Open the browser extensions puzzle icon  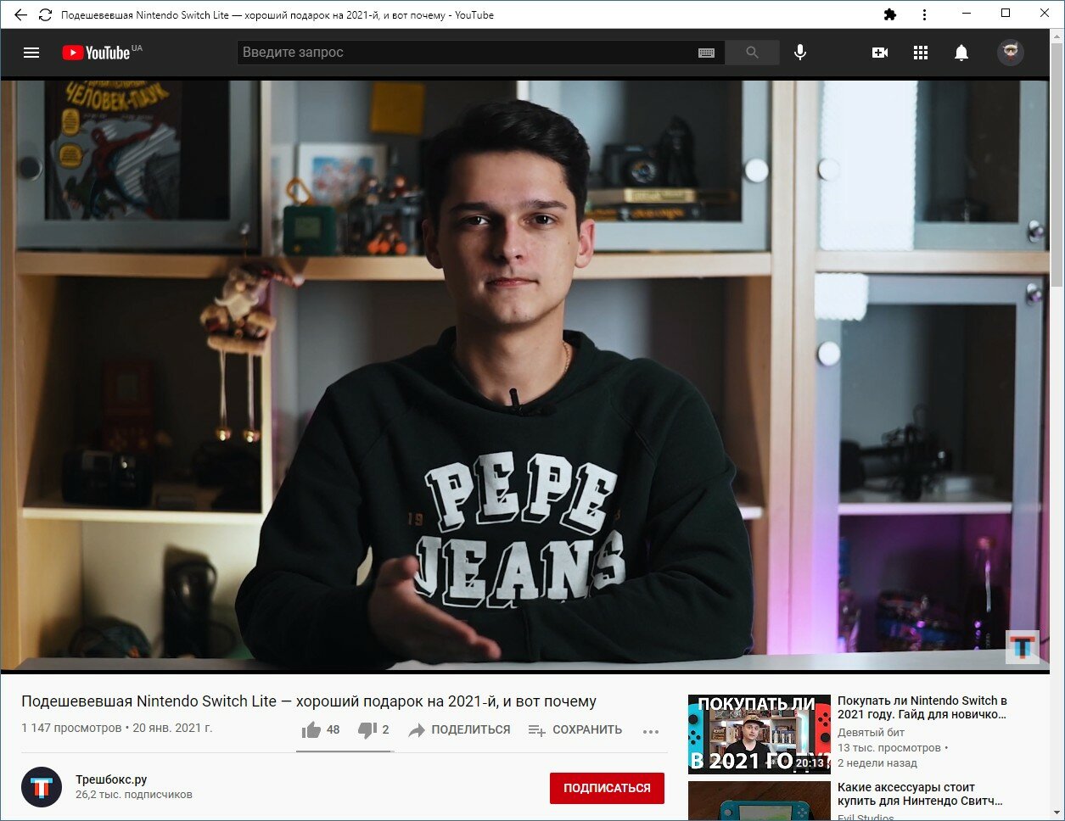click(x=889, y=14)
